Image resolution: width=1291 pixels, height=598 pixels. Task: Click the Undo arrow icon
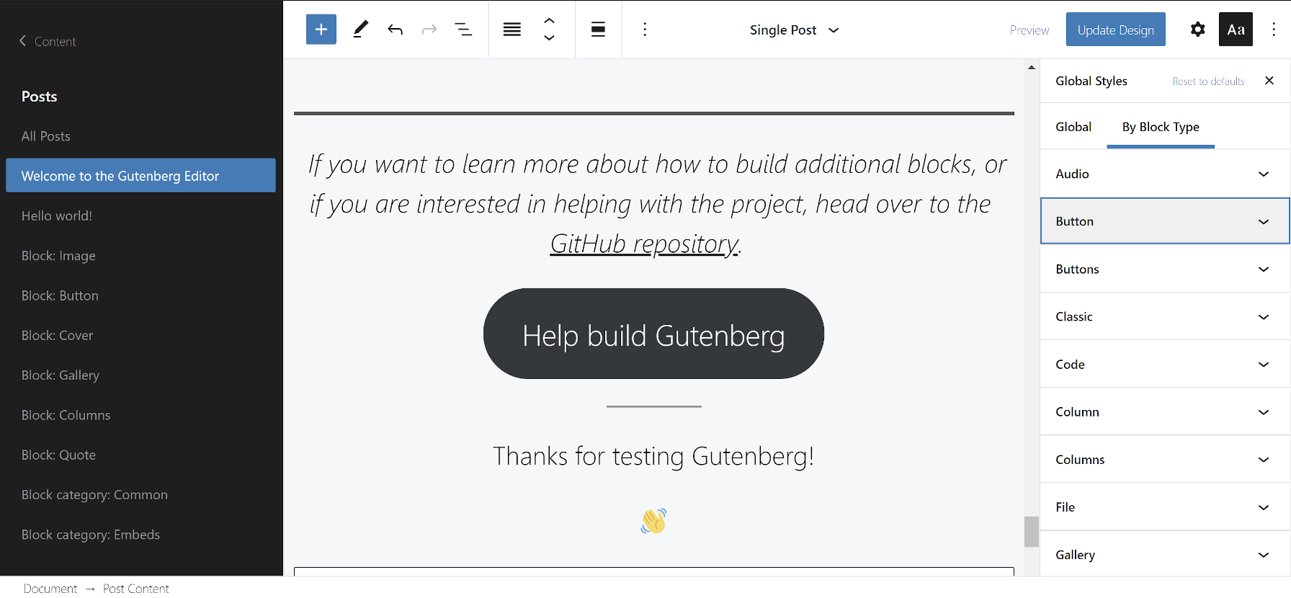[x=395, y=30]
